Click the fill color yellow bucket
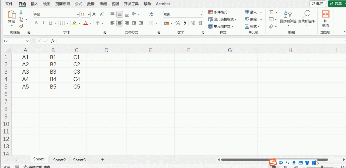The height and width of the screenshot is (168, 346). (x=74, y=23)
